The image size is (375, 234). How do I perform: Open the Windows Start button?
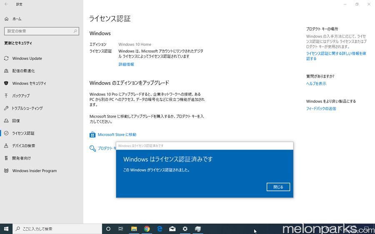(x=6, y=229)
